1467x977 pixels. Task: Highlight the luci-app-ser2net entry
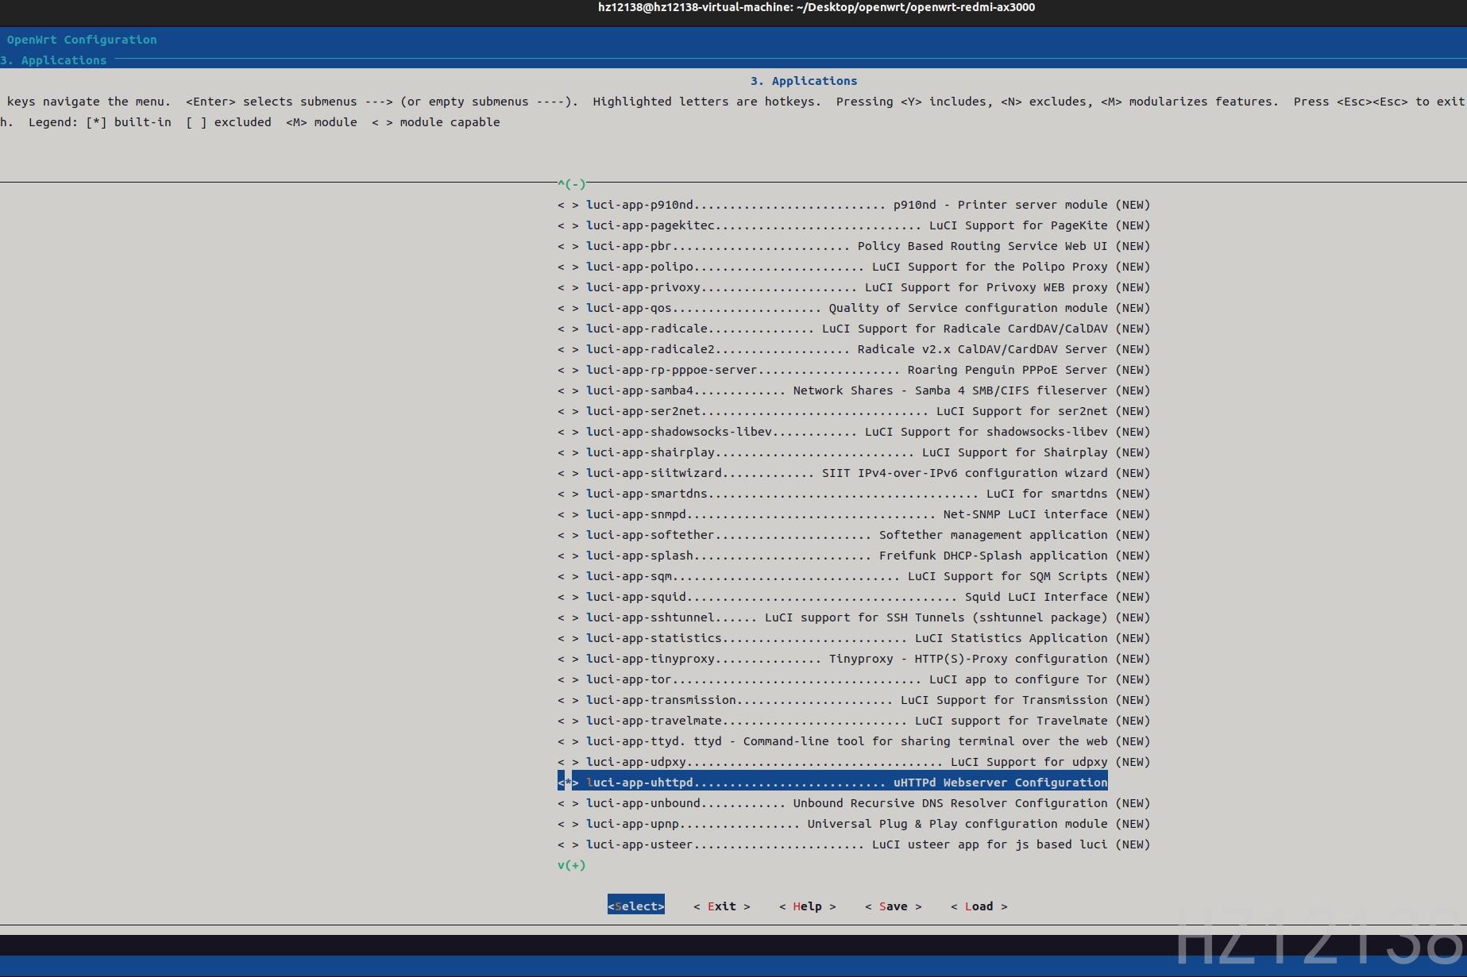[854, 411]
